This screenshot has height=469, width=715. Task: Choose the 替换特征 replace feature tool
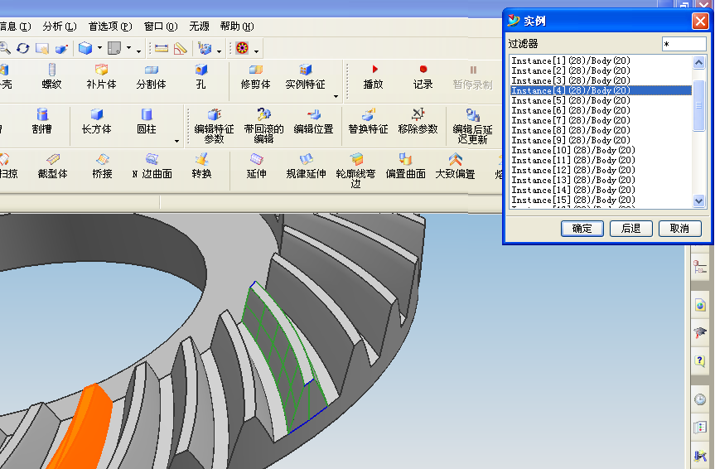[x=368, y=121]
